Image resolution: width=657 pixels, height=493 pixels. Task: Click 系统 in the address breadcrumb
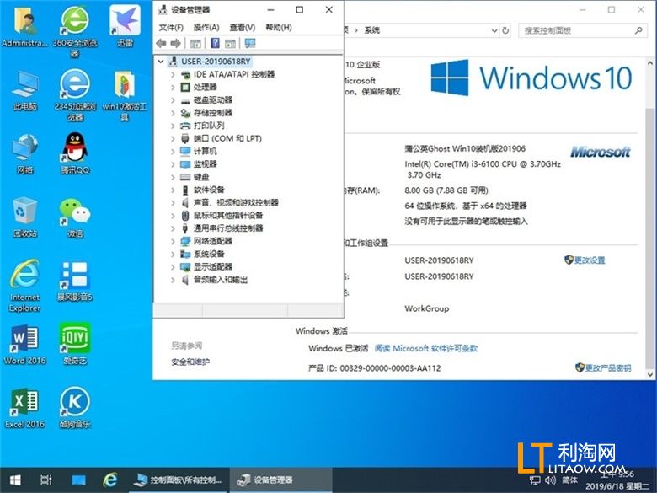pyautogui.click(x=371, y=30)
